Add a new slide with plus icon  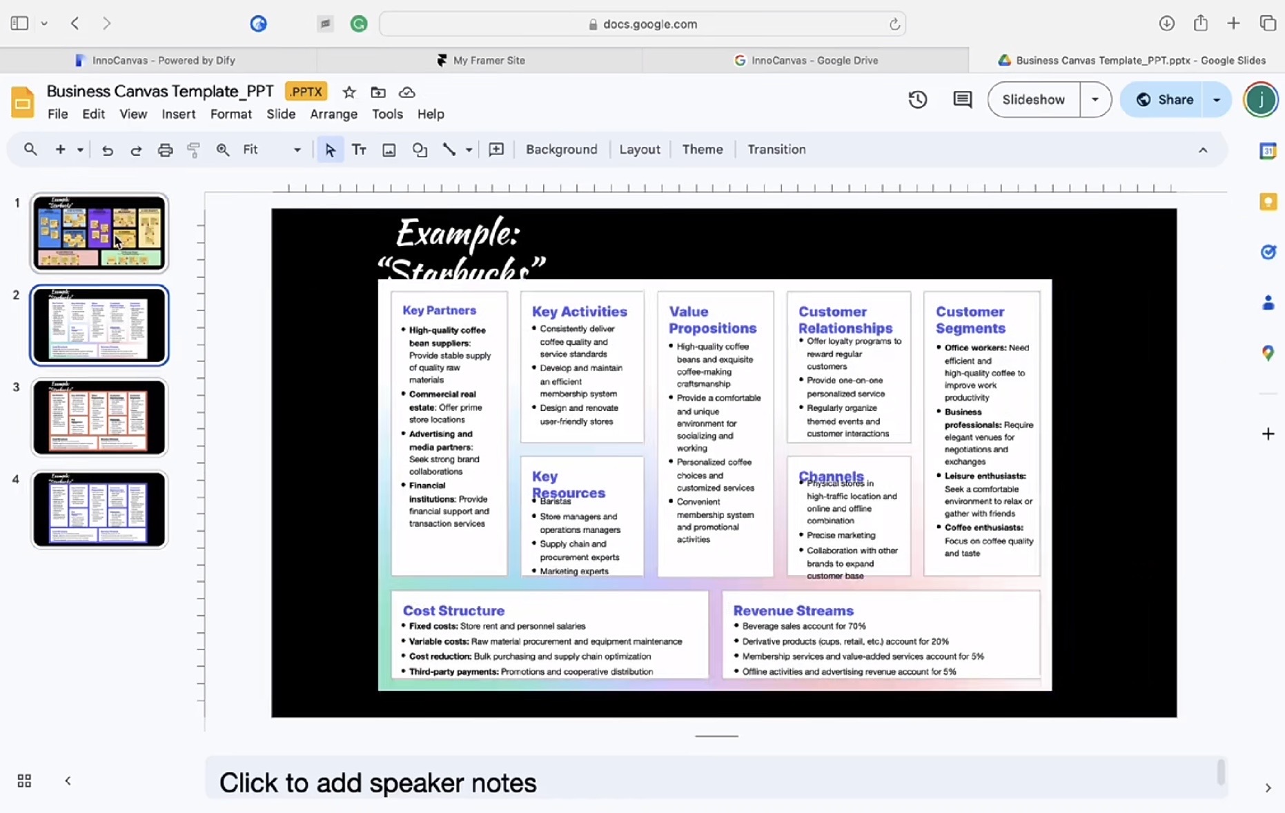[61, 149]
